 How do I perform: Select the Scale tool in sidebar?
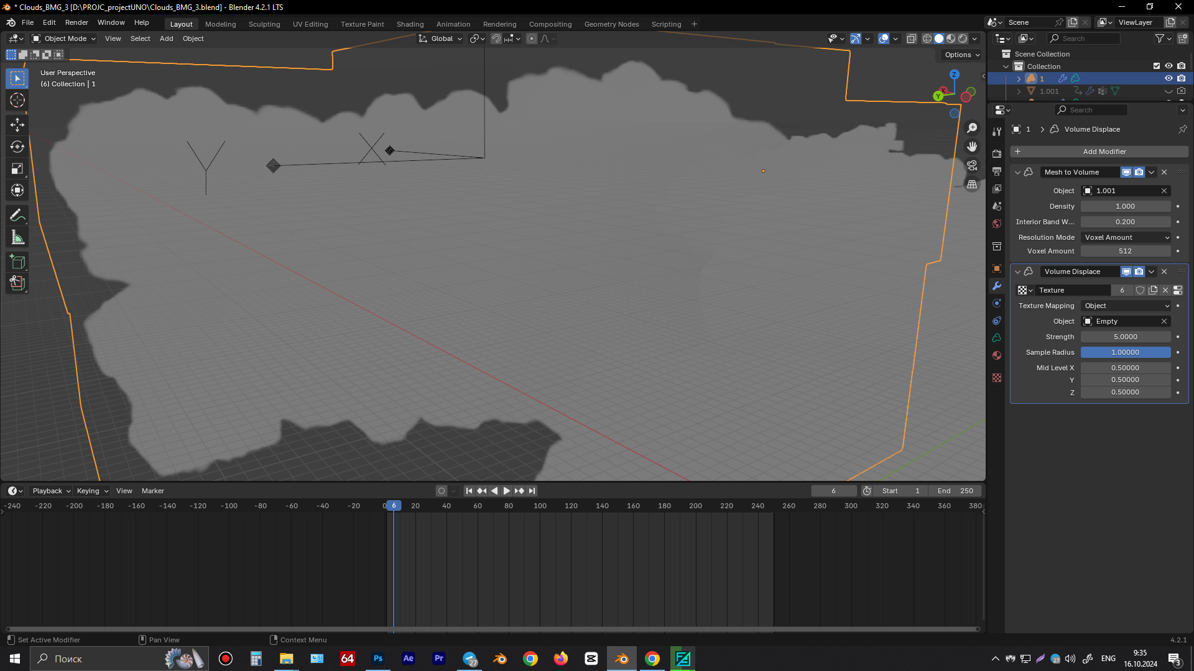click(18, 169)
